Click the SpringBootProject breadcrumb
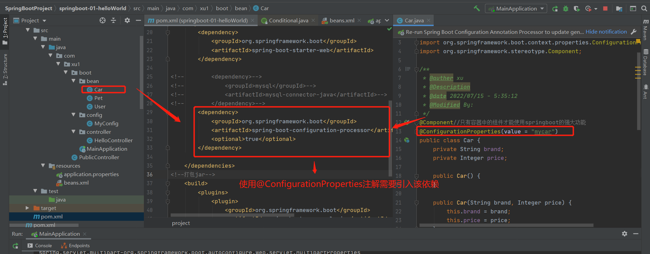The image size is (650, 254). 28,8
